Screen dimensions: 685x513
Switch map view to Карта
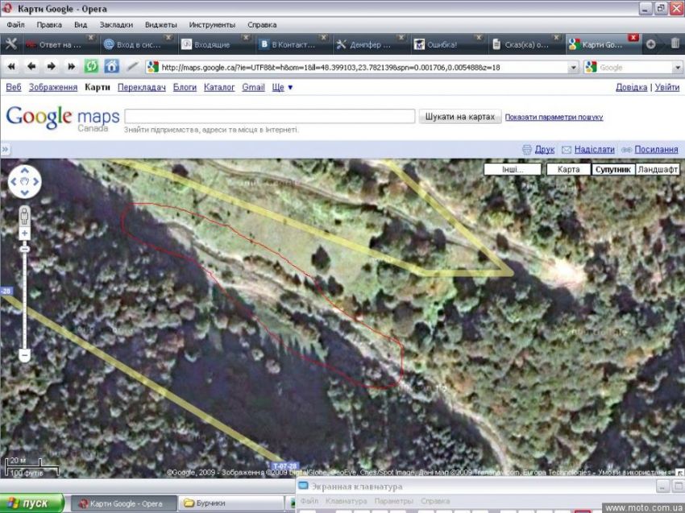pos(568,169)
